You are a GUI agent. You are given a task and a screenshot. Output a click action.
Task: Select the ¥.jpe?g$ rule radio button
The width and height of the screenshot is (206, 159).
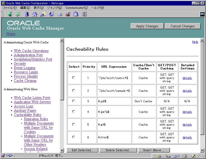coord(74,111)
